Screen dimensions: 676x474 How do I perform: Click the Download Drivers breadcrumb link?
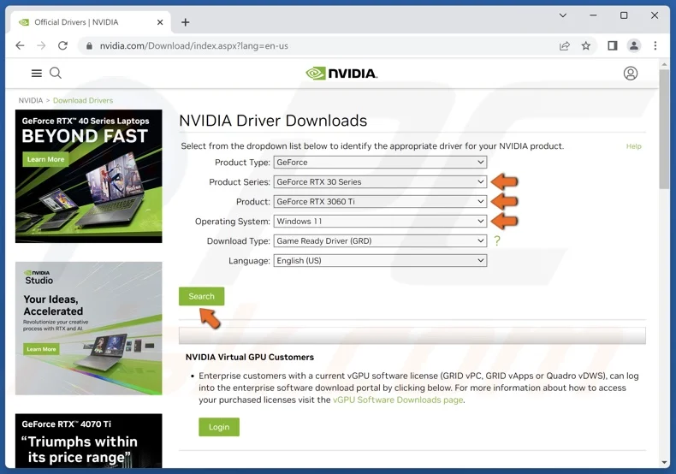point(83,101)
